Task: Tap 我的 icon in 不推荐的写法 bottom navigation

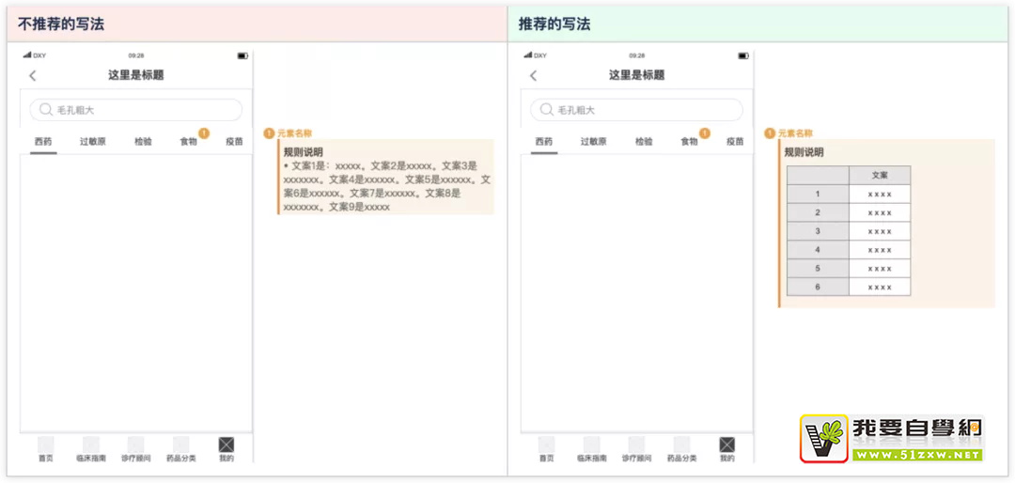Action: 226,445
